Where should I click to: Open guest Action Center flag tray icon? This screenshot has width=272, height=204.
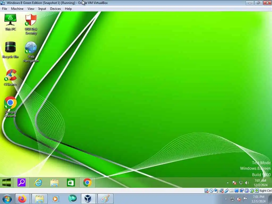click(234, 183)
